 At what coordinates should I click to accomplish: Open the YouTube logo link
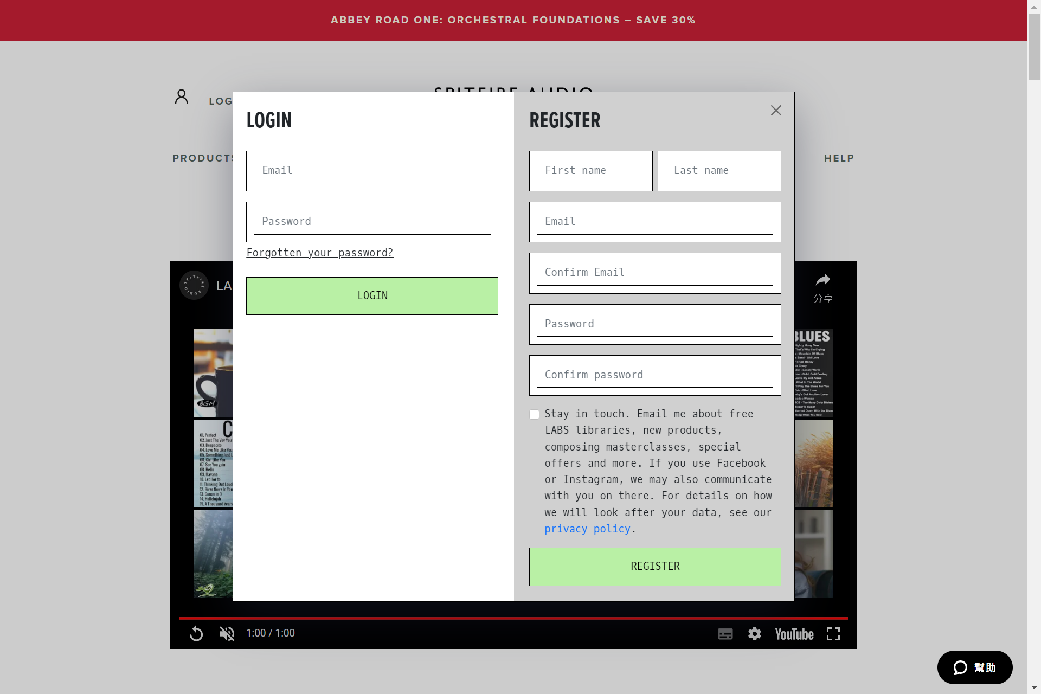794,634
